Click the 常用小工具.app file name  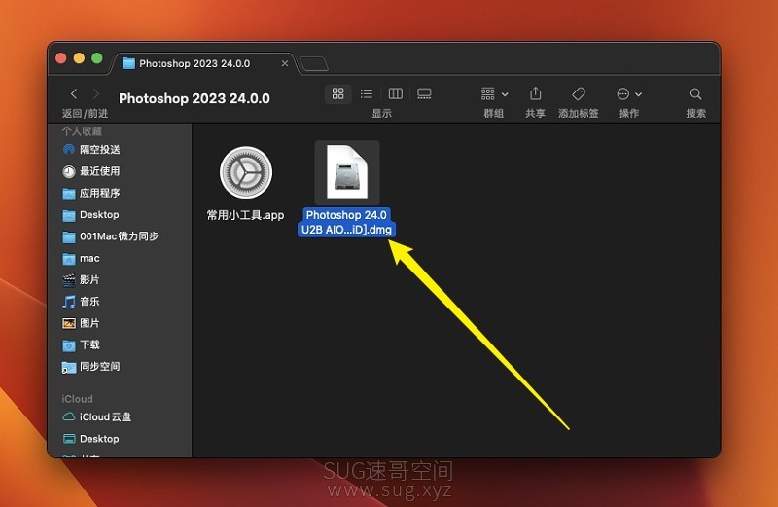245,215
